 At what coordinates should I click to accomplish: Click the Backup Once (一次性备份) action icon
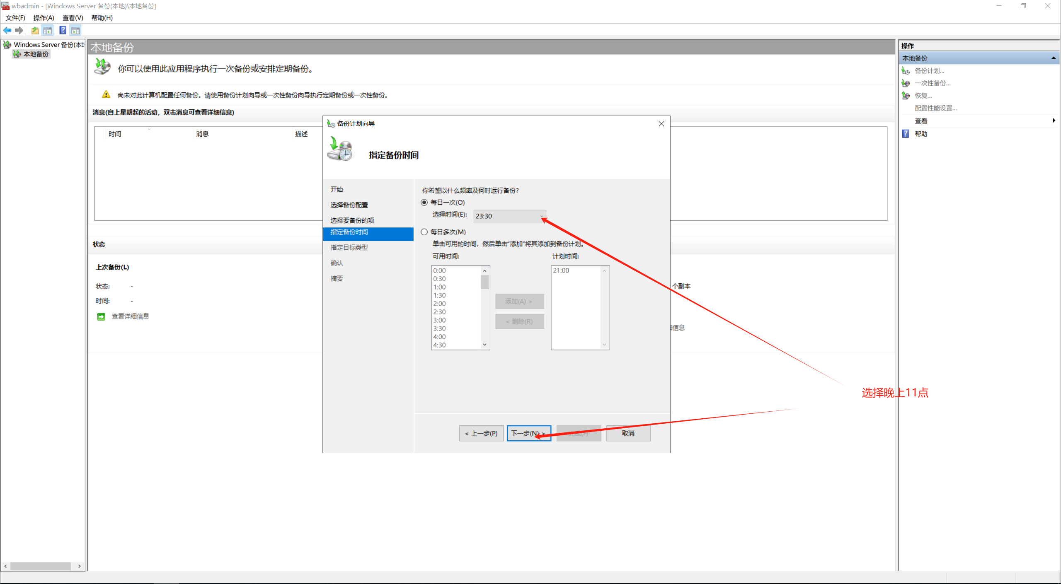click(906, 83)
